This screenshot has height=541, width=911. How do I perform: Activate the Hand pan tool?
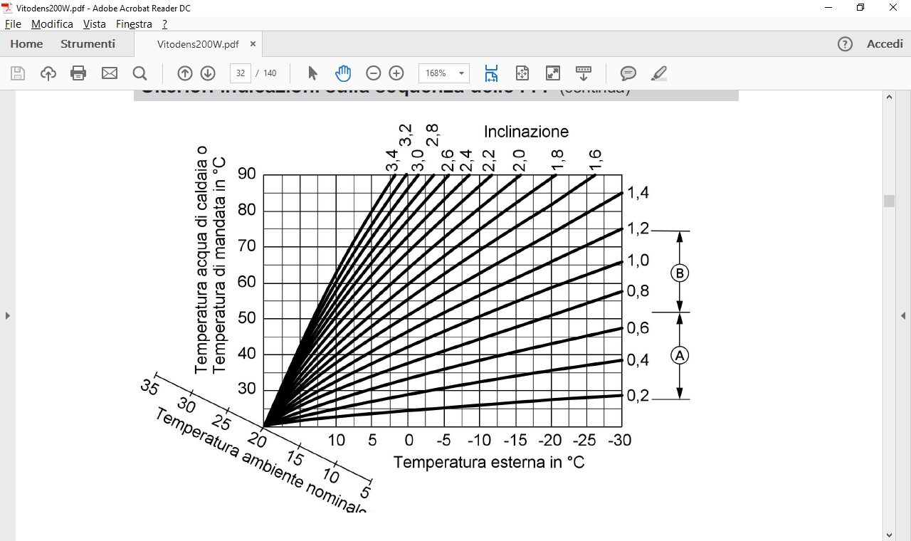(343, 73)
